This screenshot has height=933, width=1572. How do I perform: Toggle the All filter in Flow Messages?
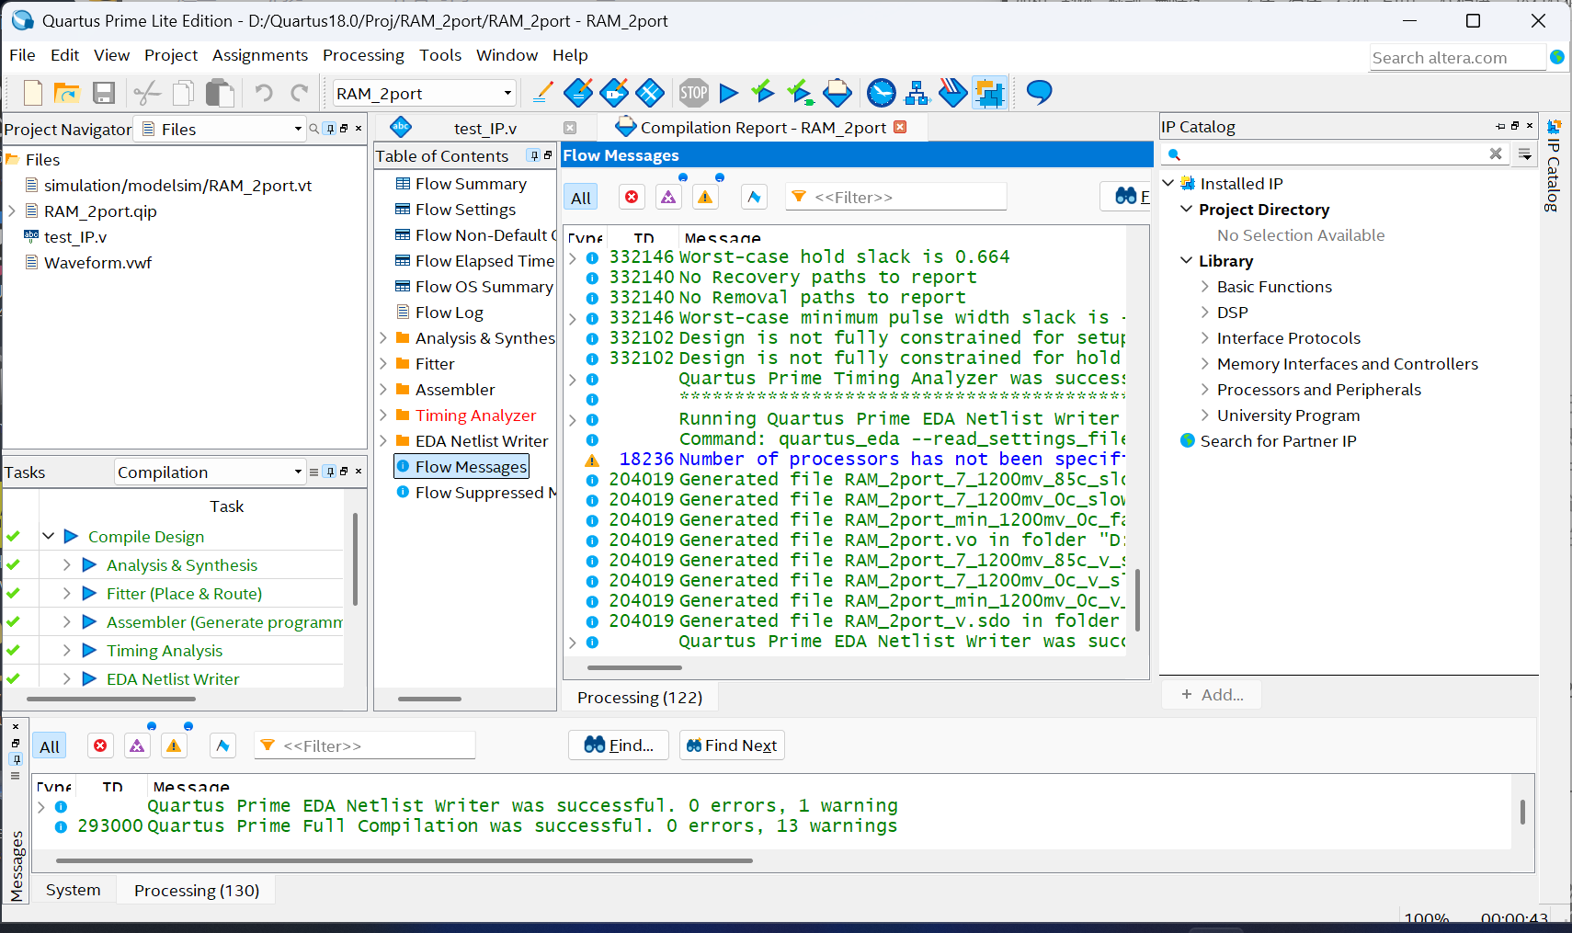[x=581, y=197]
